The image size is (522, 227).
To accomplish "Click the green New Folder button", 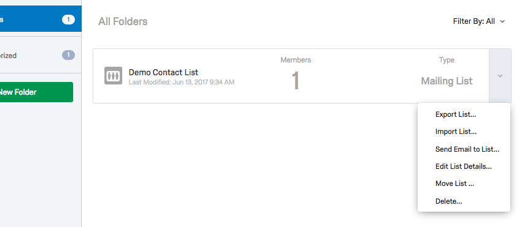I will pos(36,92).
